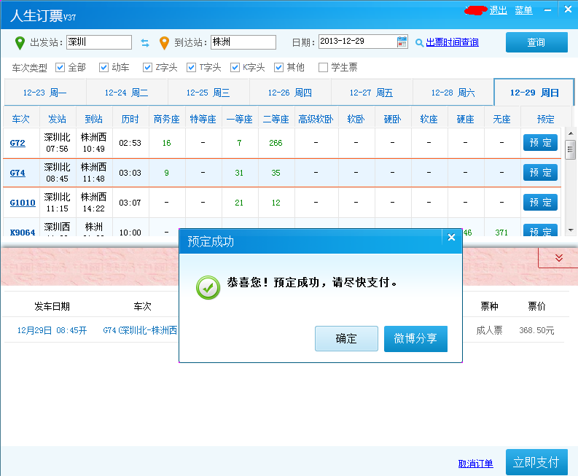Toggle the 动车 checkbox
The width and height of the screenshot is (578, 476).
tap(104, 68)
